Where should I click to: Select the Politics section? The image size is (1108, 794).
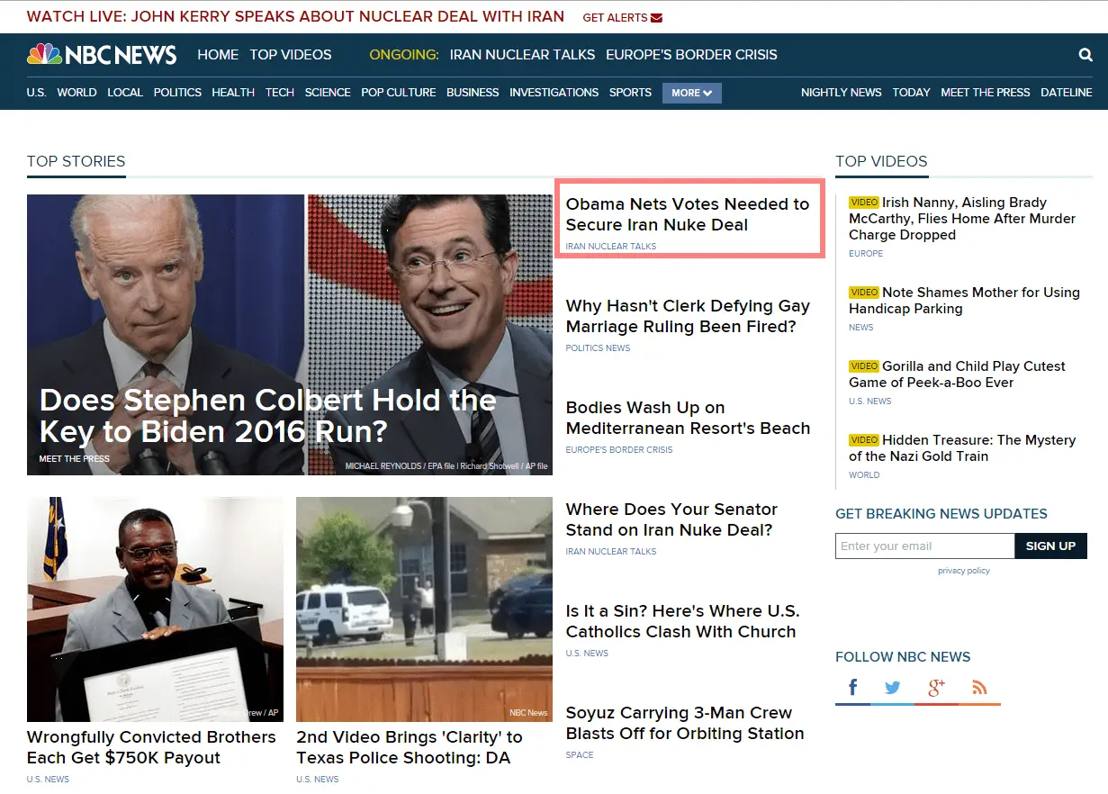(x=177, y=93)
